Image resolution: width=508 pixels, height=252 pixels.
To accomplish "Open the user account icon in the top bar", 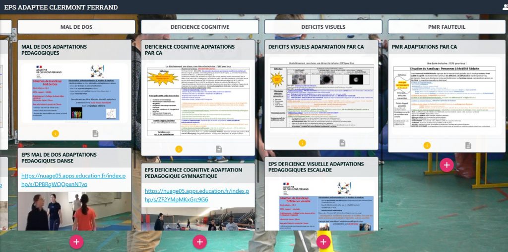I will (504, 7).
